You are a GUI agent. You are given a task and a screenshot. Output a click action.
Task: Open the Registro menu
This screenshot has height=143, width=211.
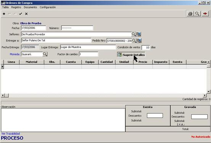[x=16, y=7]
